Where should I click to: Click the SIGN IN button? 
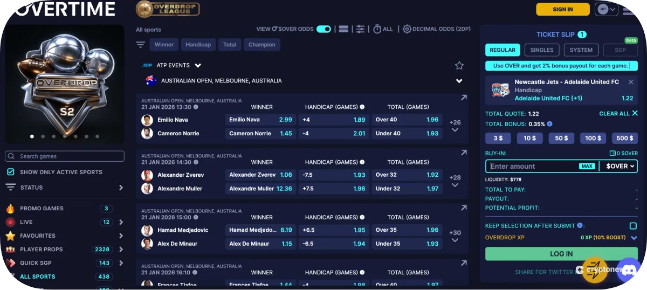point(563,9)
